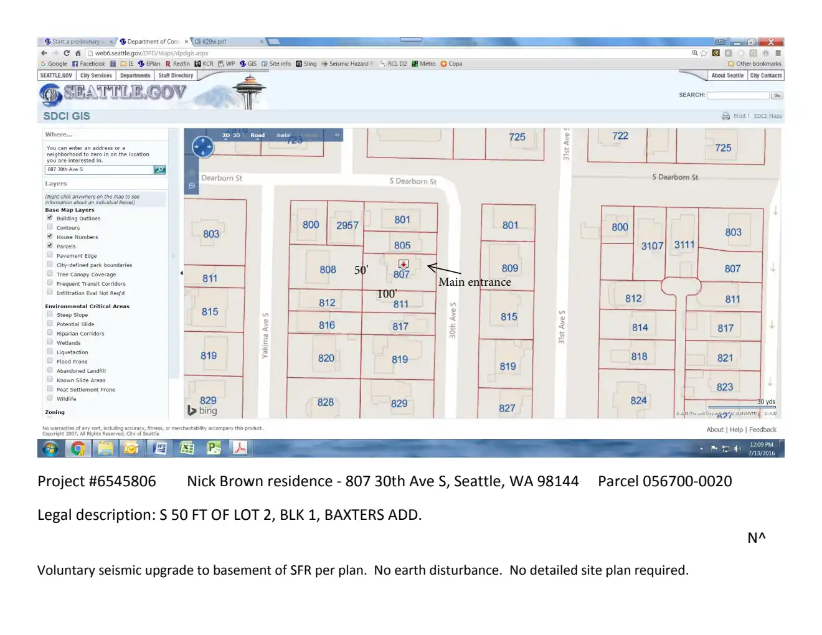Switch to the Start a preliminary tab
The image size is (822, 635).
(78, 42)
